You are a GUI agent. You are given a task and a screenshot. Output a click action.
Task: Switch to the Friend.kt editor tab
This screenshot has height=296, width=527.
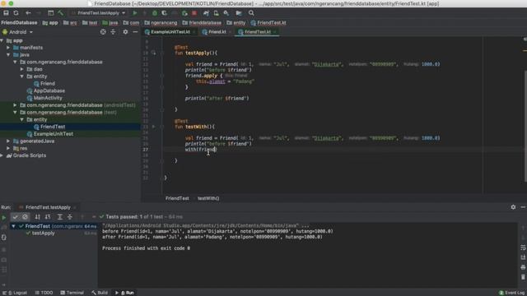pos(217,32)
